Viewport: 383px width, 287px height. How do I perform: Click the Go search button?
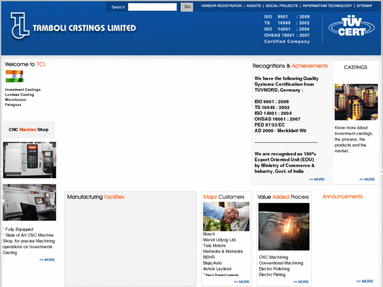pos(187,7)
